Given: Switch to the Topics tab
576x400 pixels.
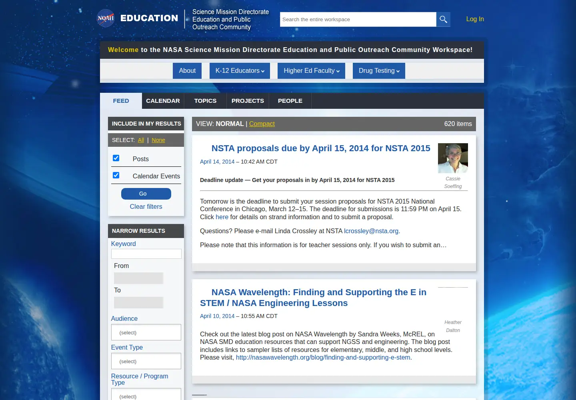Looking at the screenshot, I should pyautogui.click(x=205, y=101).
